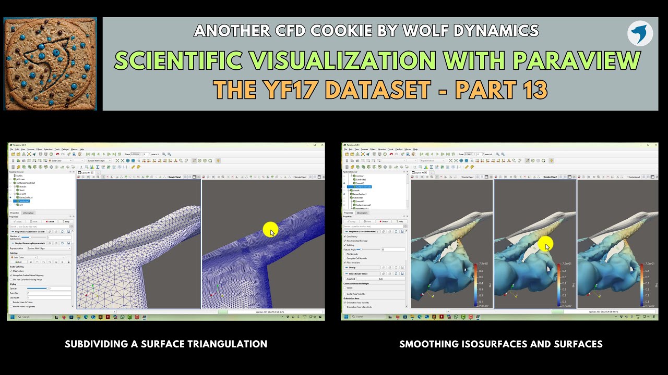The width and height of the screenshot is (668, 375).
Task: Open Solid Color dropdown under Coloring section
Action: tap(23, 257)
